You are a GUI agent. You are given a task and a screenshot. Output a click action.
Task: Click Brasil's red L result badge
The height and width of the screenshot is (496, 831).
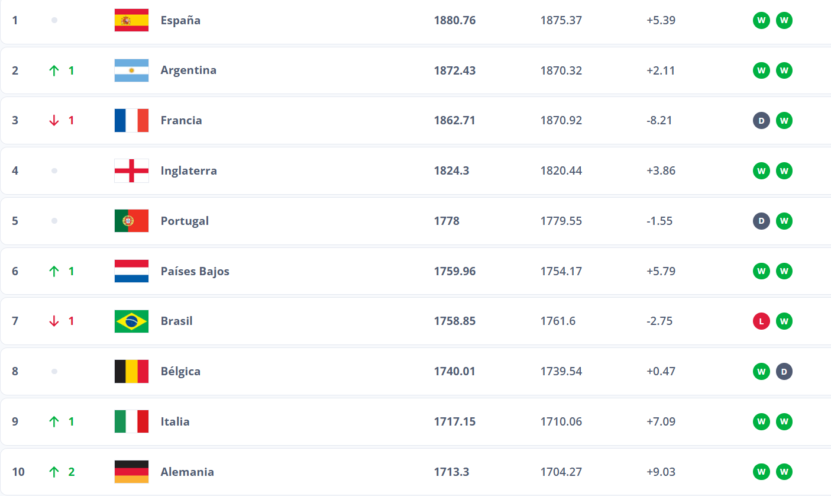click(x=761, y=321)
